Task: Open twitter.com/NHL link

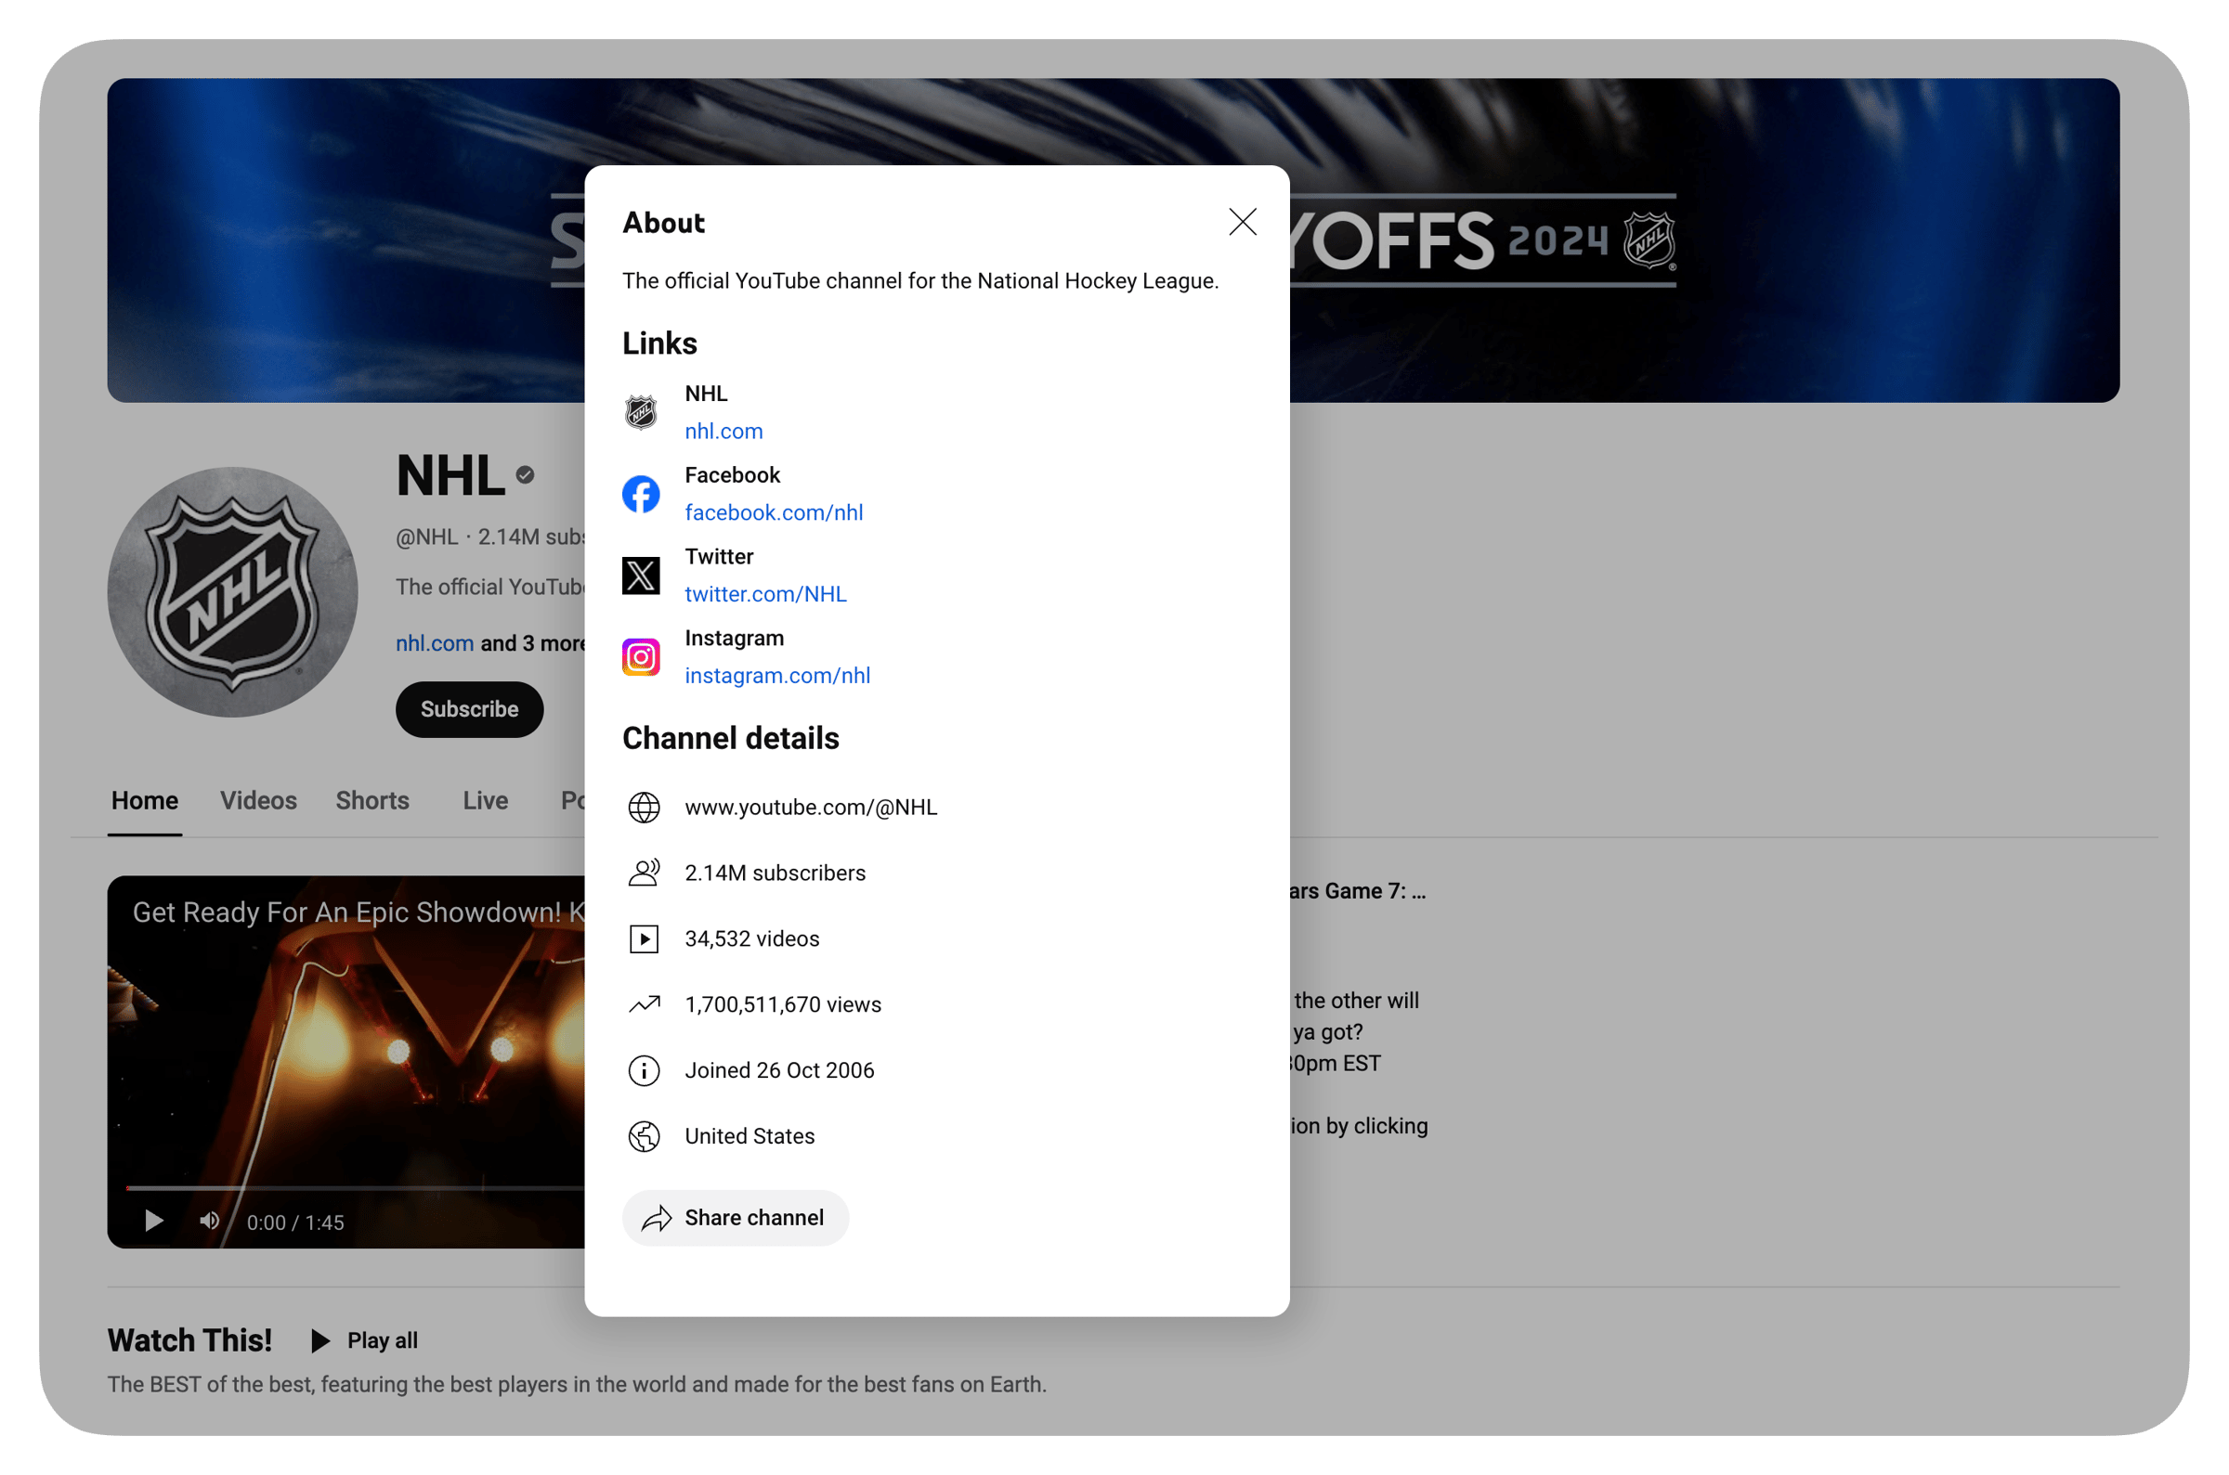Action: click(x=765, y=593)
